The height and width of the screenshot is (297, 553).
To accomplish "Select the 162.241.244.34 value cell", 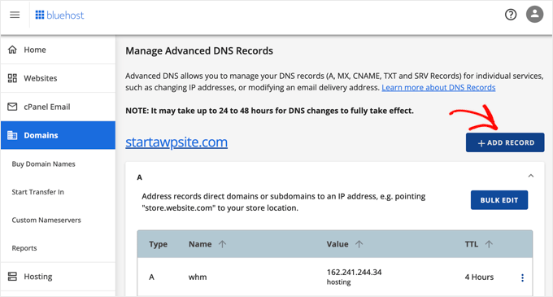I will click(354, 273).
